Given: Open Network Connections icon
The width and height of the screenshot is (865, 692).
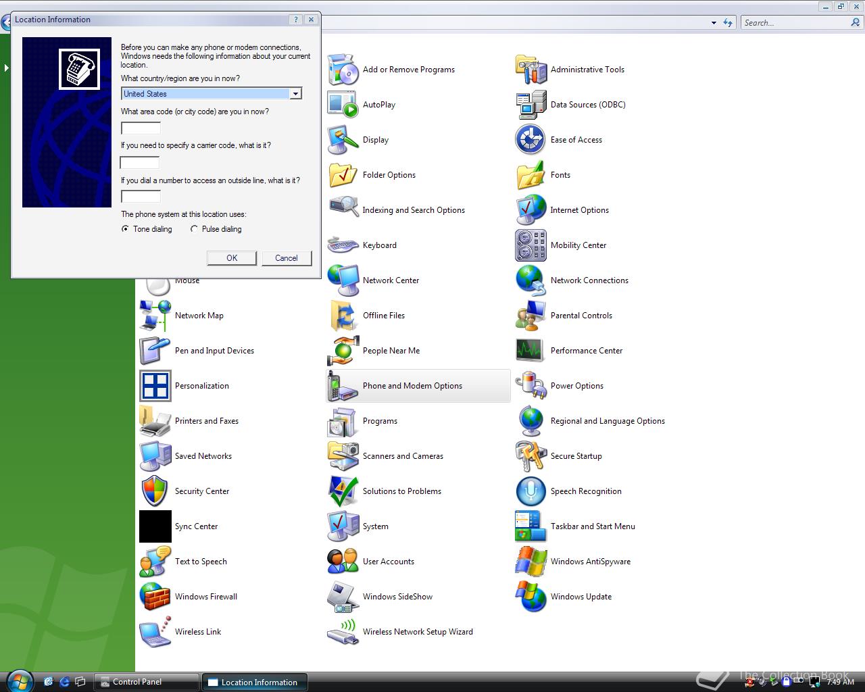Looking at the screenshot, I should (x=531, y=280).
